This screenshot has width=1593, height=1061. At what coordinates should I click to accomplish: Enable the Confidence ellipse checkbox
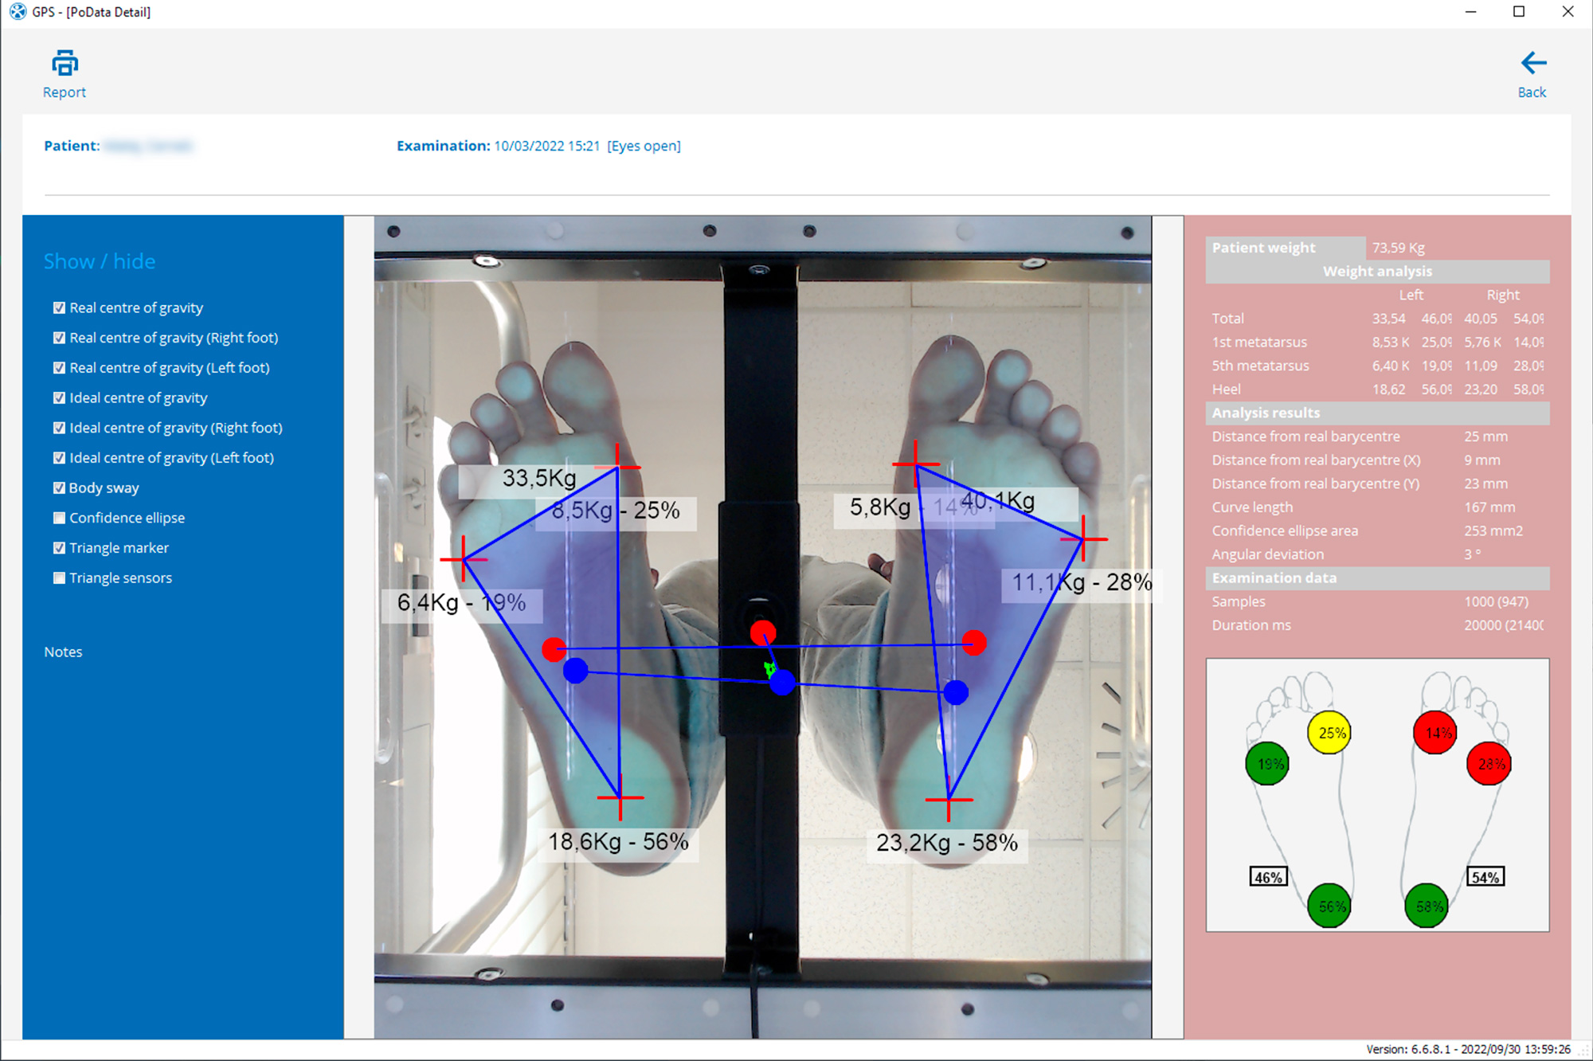click(59, 518)
